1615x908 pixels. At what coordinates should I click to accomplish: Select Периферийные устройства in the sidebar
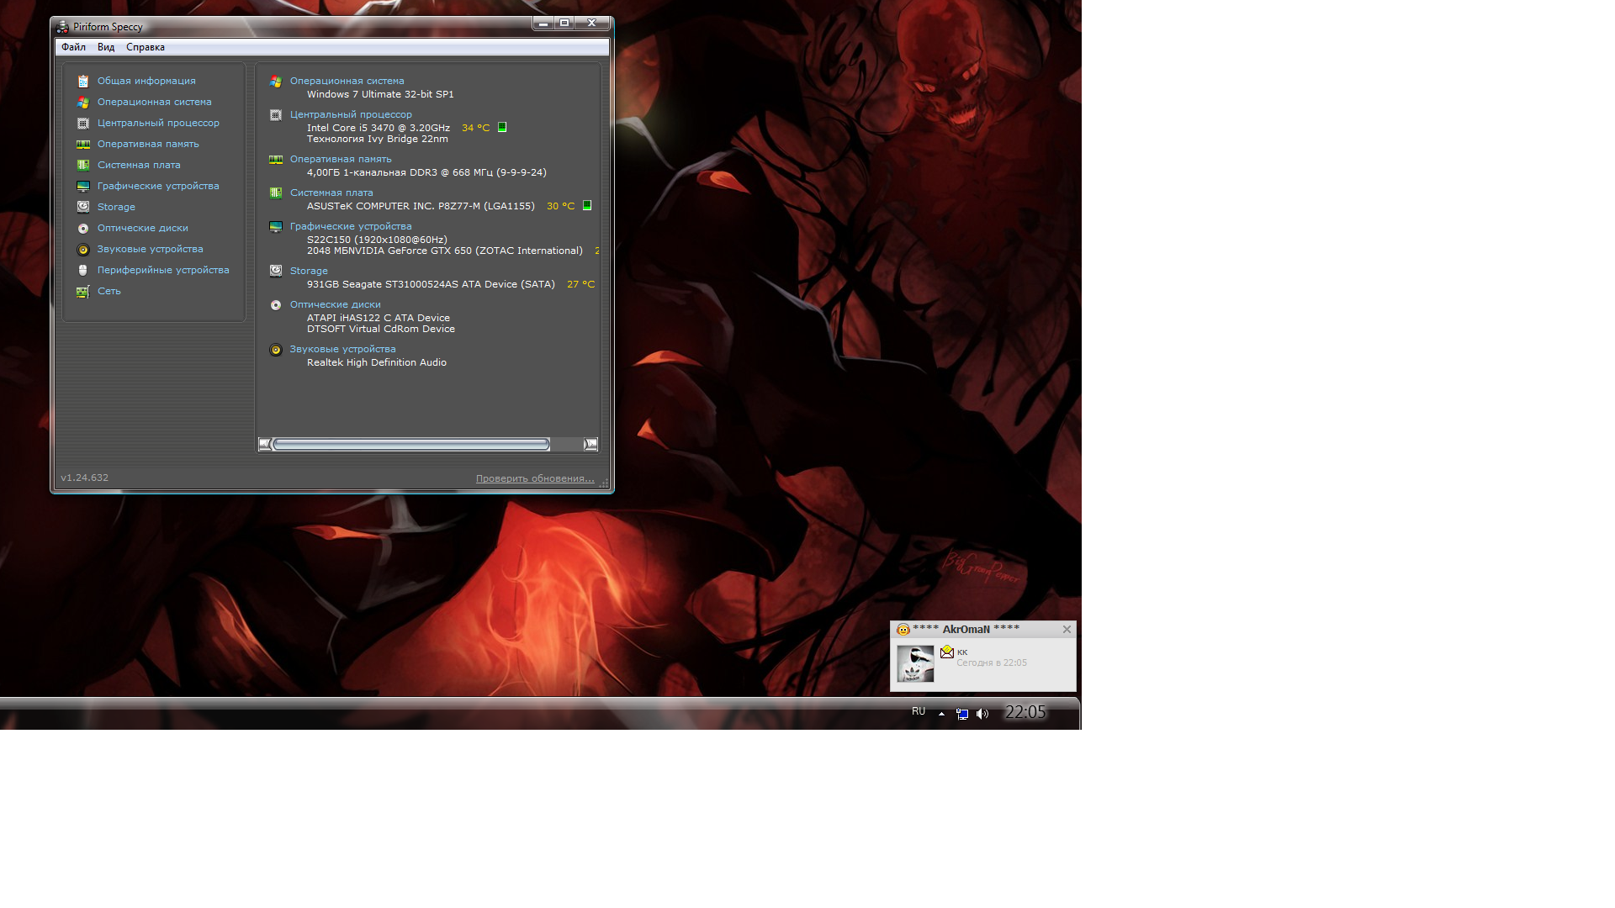(163, 270)
